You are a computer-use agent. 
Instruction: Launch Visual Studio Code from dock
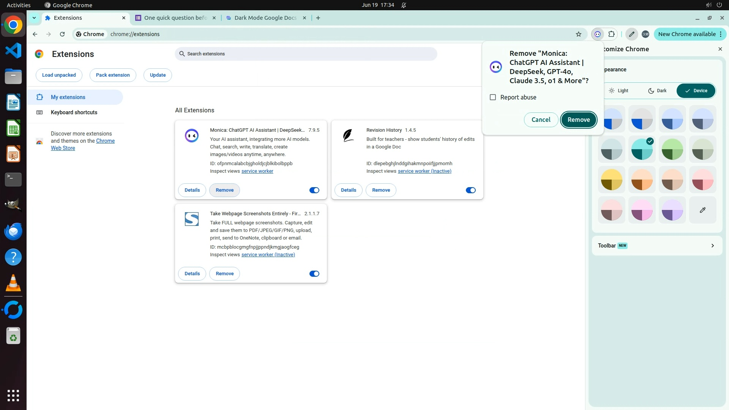[13, 50]
